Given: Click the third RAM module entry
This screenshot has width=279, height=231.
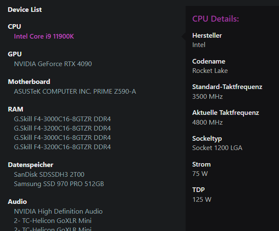Looking at the screenshot, I should click(x=62, y=138).
